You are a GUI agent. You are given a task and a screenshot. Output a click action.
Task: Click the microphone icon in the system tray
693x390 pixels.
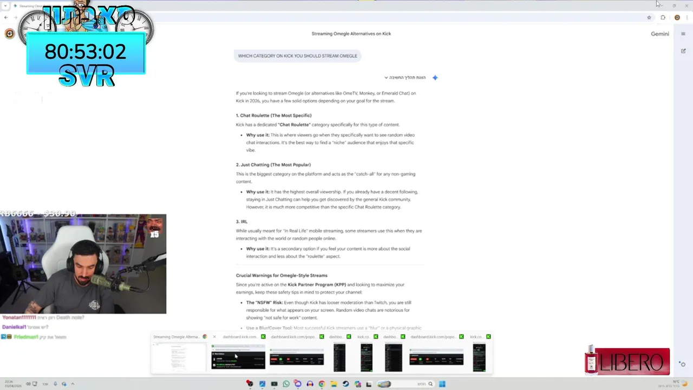click(55, 384)
